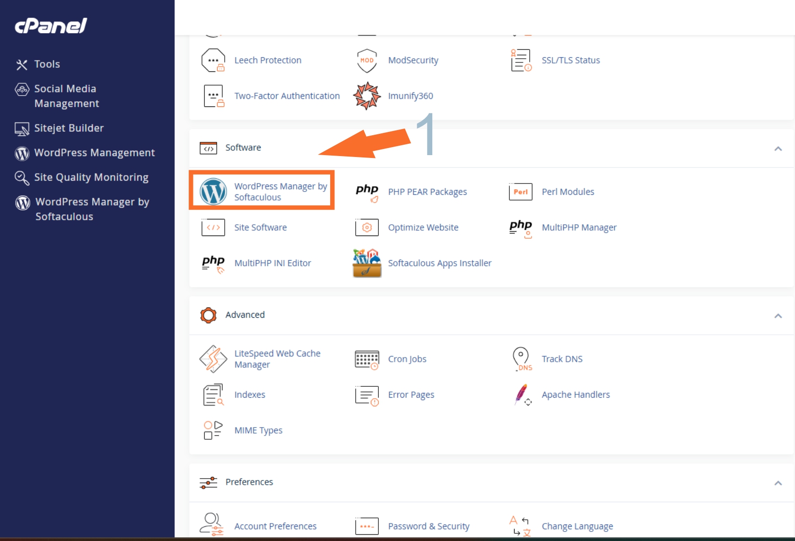Click the Preferences section header title
The height and width of the screenshot is (541, 795).
click(249, 482)
